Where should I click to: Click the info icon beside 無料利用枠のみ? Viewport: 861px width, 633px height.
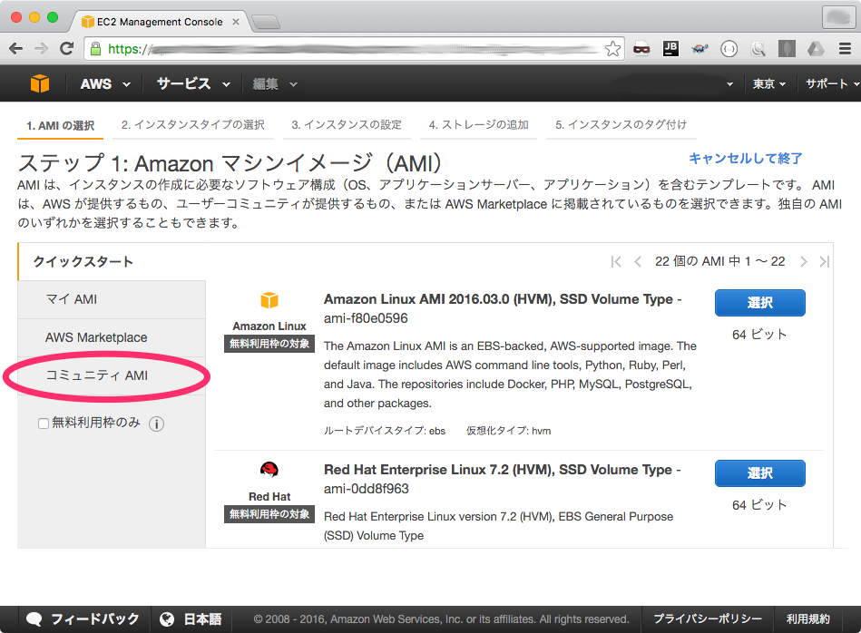[x=156, y=424]
